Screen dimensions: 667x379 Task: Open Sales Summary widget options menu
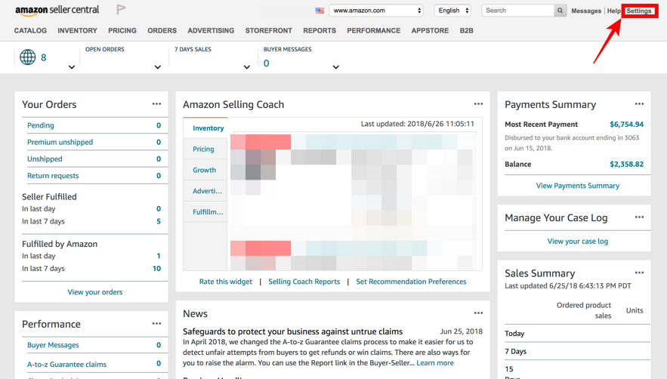pyautogui.click(x=639, y=273)
